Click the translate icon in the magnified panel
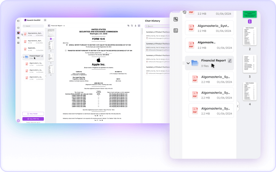The height and width of the screenshot is (172, 276). tap(176, 19)
